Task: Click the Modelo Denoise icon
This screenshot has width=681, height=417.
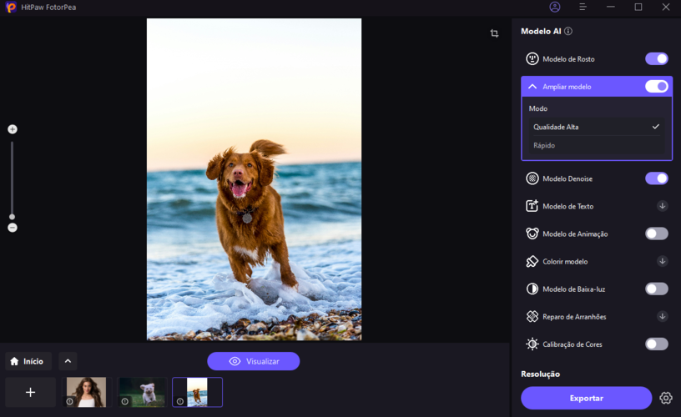Action: click(532, 178)
